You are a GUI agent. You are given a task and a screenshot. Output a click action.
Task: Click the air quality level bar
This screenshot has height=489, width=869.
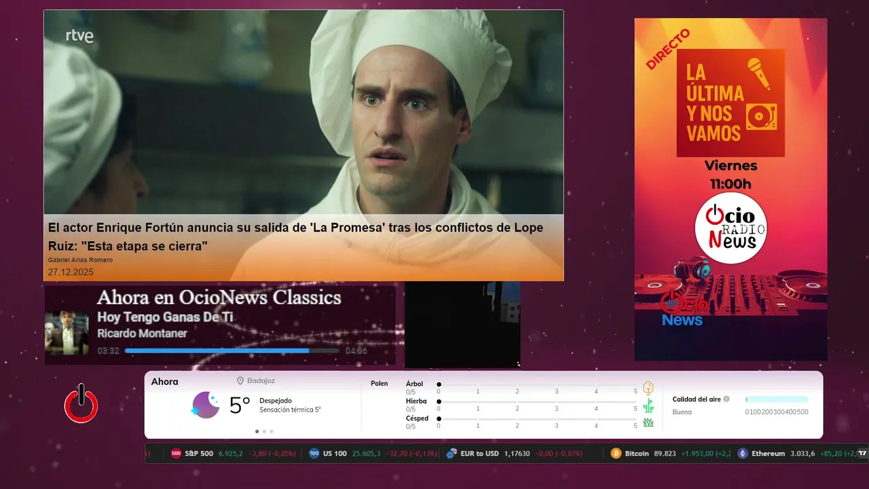(777, 399)
